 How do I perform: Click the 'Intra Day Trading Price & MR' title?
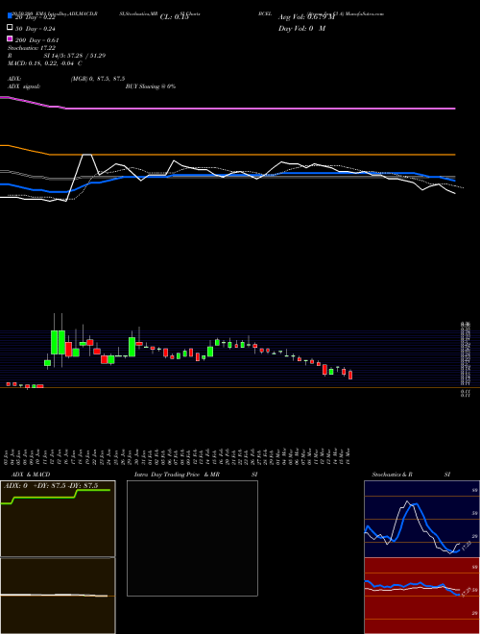click(177, 475)
